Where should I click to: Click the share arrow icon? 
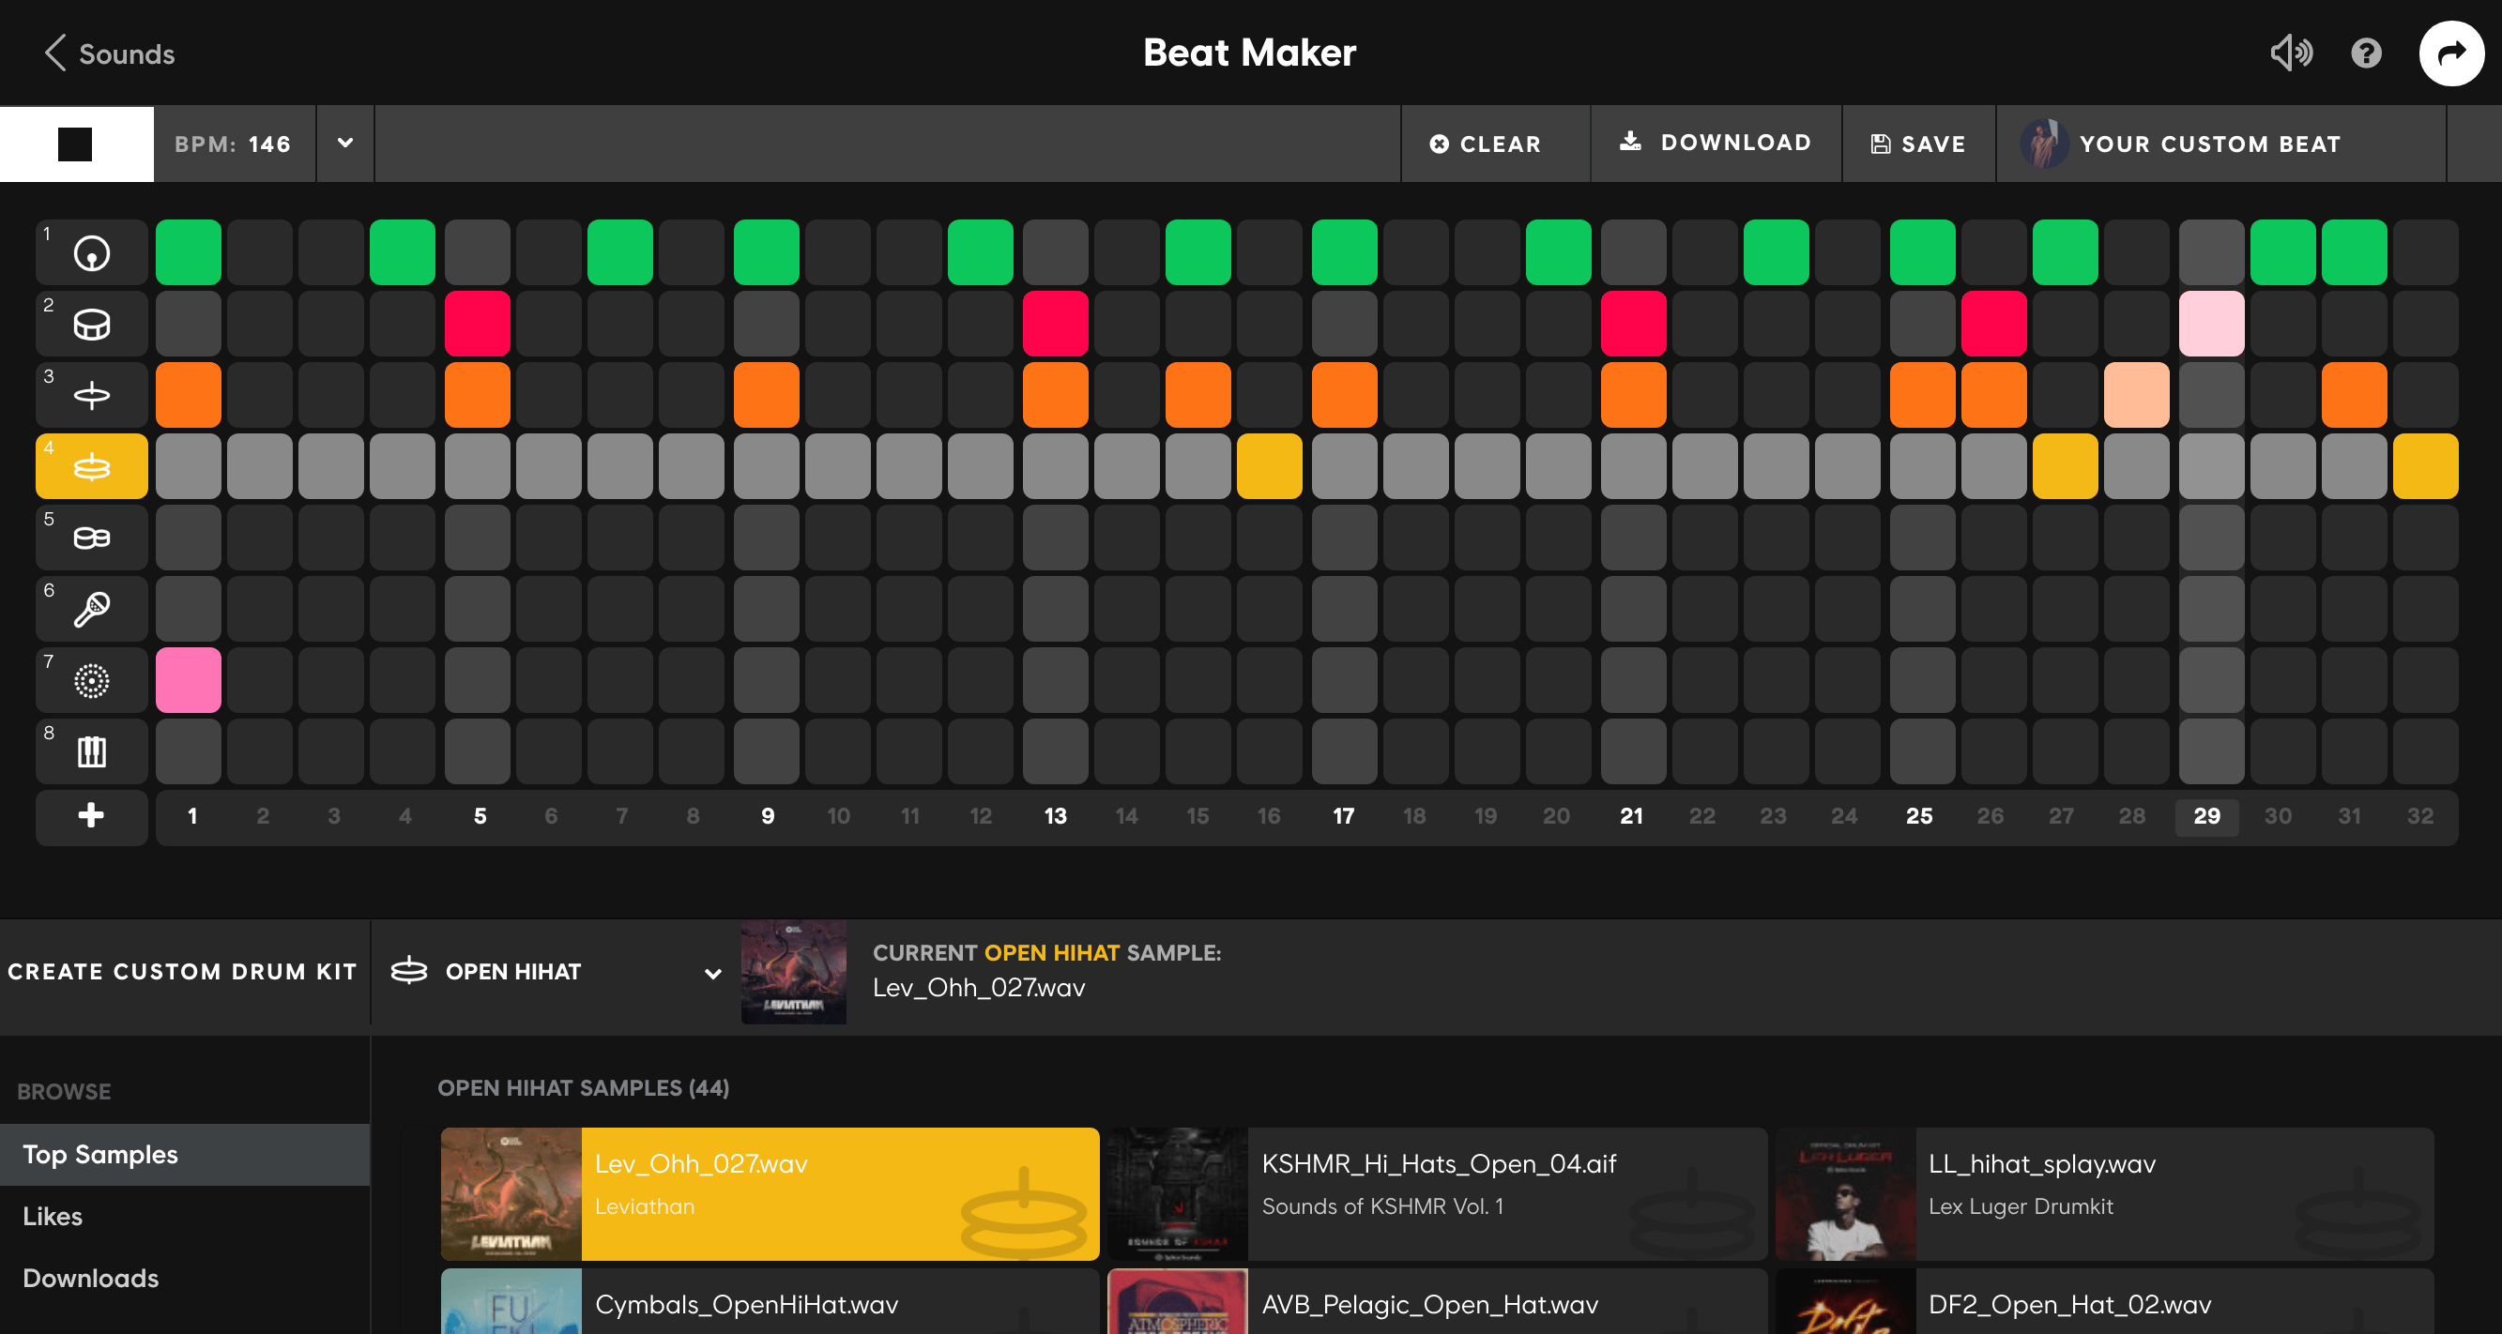point(2450,53)
